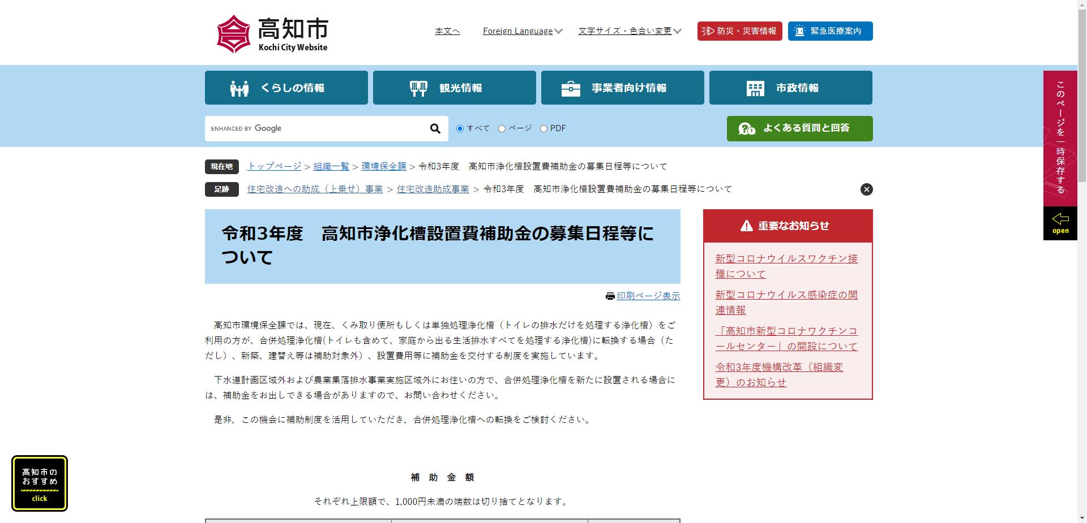The width and height of the screenshot is (1087, 523).
Task: Select the PDF search radio button
Action: [x=543, y=129]
